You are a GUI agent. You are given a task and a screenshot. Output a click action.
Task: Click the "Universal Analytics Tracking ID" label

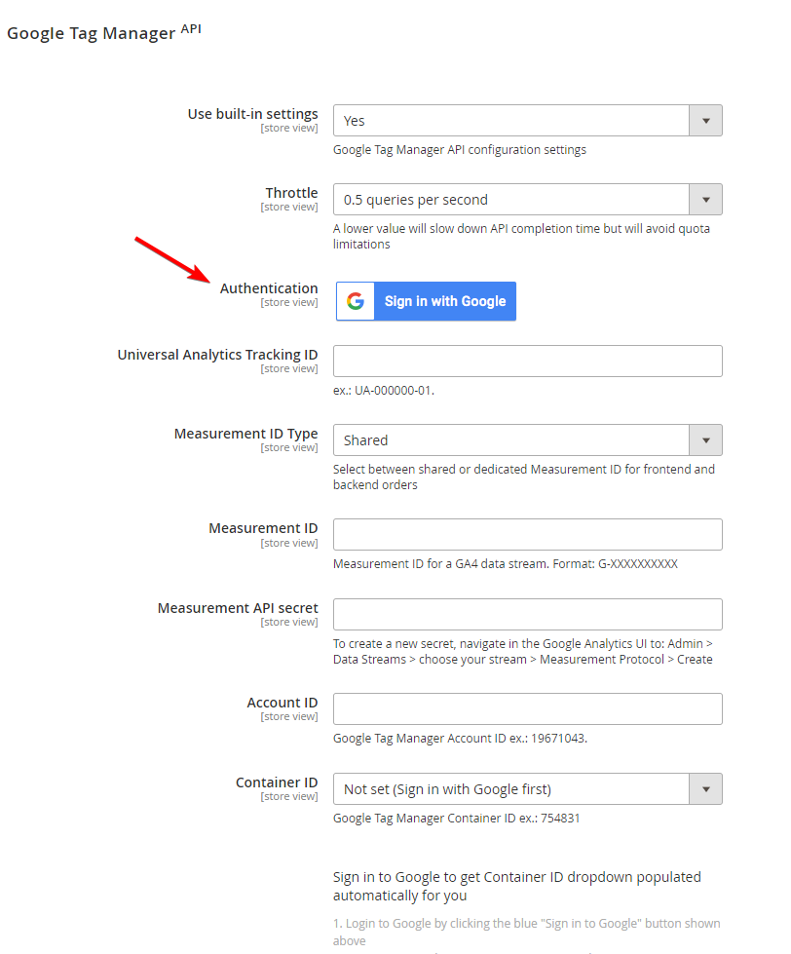pyautogui.click(x=217, y=355)
